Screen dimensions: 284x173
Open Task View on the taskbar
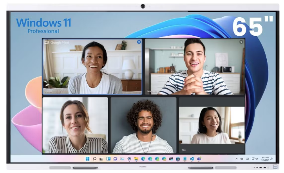(x=101, y=159)
